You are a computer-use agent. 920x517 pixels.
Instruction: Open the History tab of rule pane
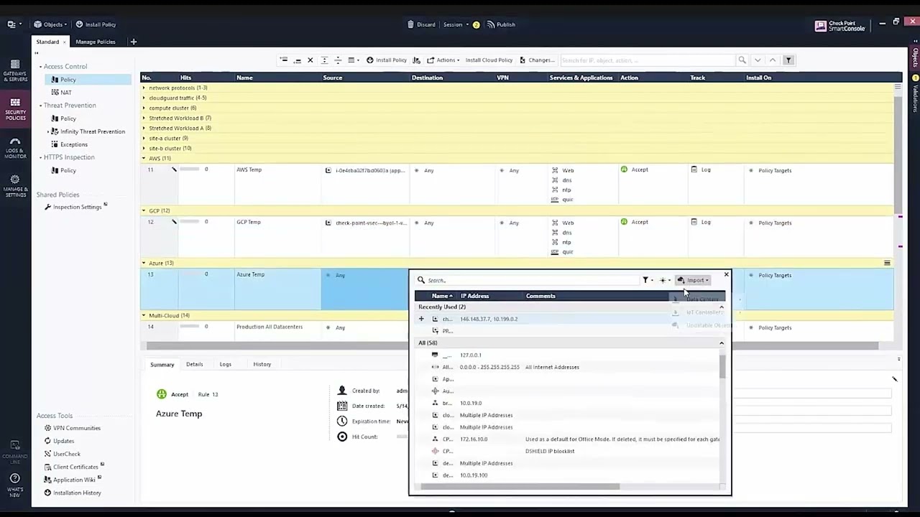262,365
